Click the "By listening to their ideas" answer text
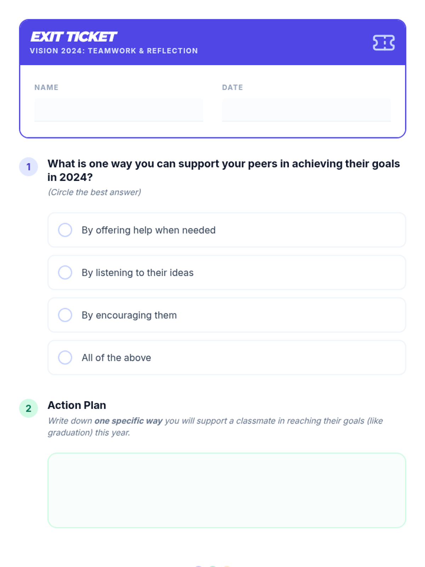425x567 pixels. point(137,273)
